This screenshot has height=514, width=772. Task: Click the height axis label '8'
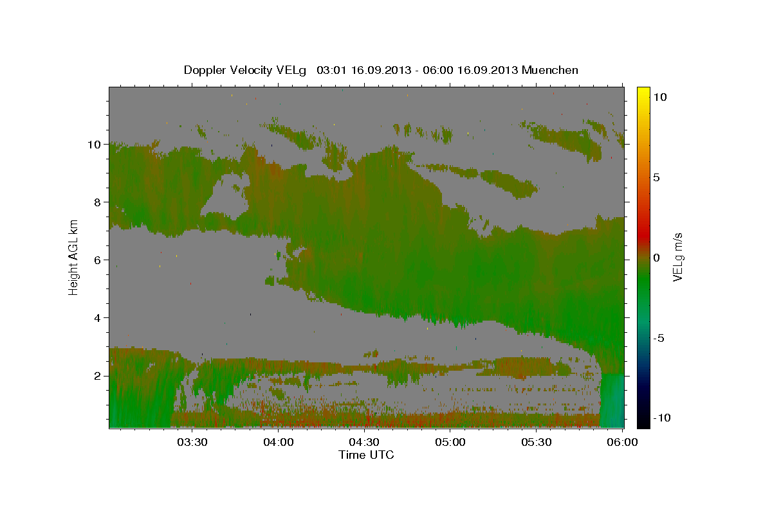click(99, 202)
